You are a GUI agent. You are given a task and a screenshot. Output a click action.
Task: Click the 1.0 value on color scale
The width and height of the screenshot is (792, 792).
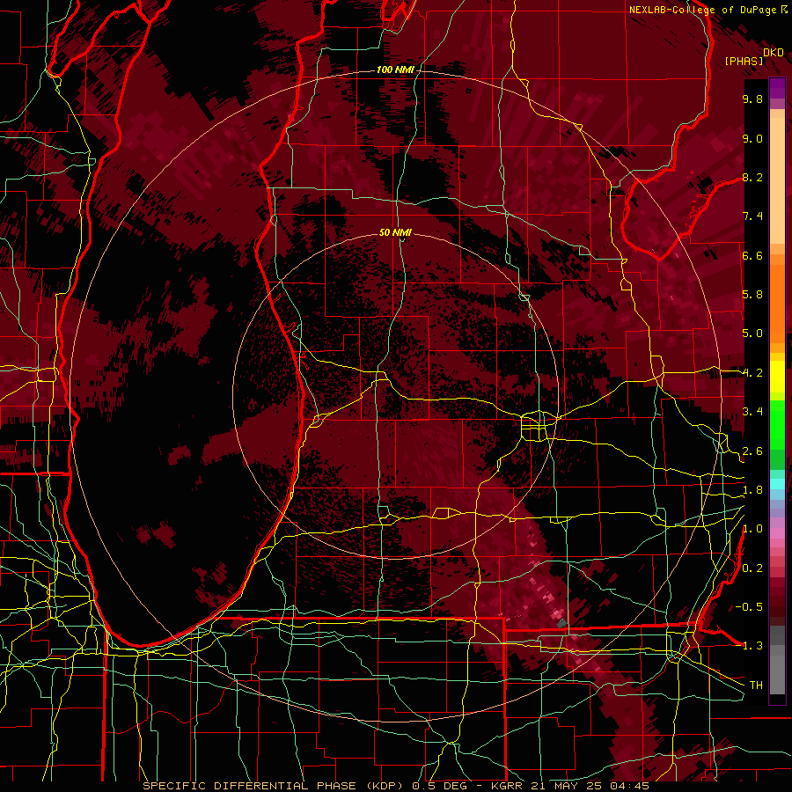pos(752,529)
